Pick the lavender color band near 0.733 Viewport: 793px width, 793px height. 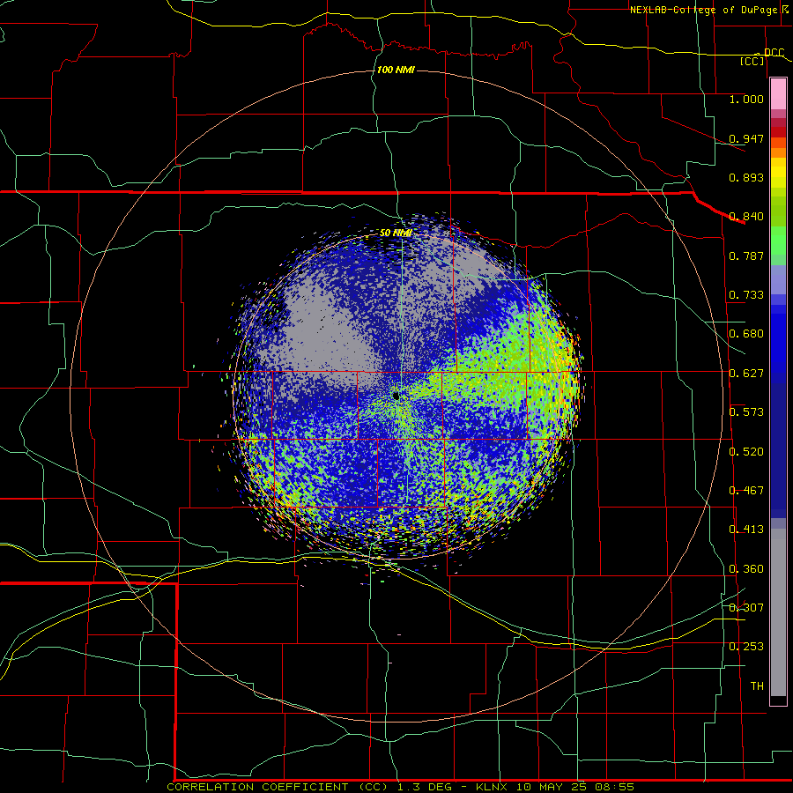778,279
